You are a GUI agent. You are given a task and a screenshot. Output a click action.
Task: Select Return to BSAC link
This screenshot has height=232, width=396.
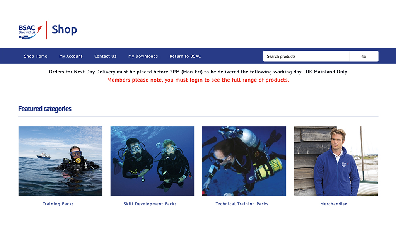tap(185, 56)
